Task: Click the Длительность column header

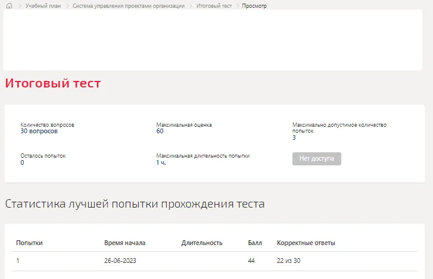Action: coord(202,243)
